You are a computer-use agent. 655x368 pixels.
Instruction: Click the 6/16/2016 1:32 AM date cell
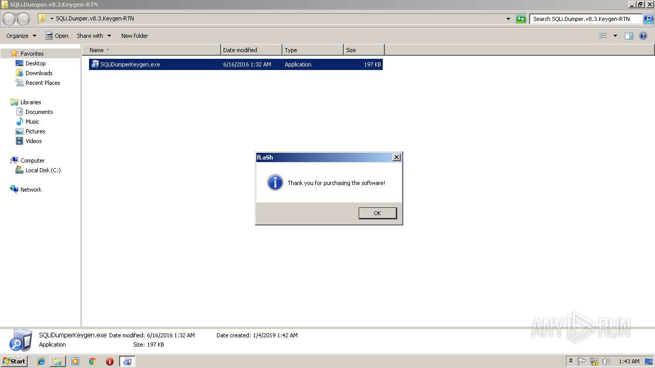[x=247, y=64]
